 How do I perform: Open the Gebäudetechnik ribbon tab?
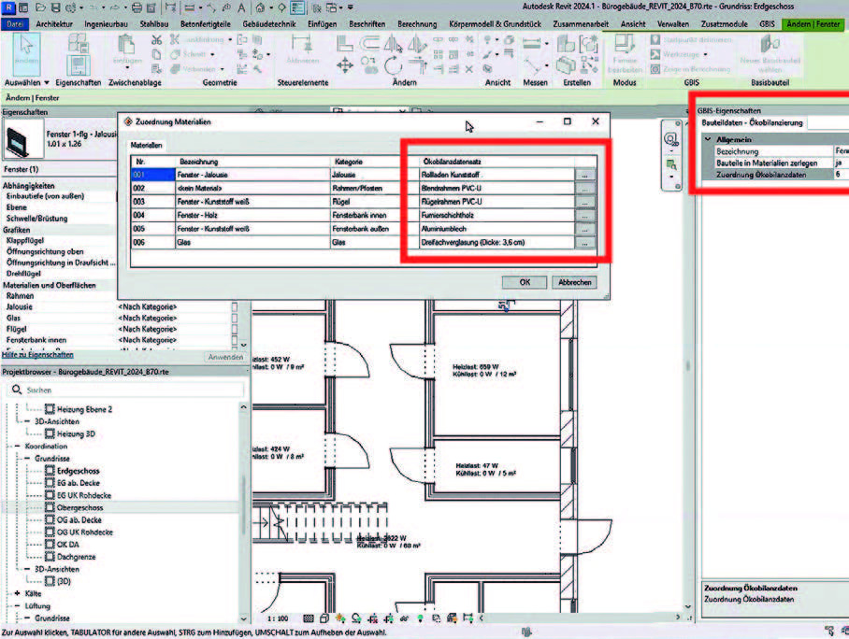click(x=269, y=24)
